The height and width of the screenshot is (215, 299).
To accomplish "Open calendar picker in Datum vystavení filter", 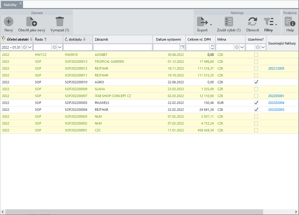I will pos(182,47).
